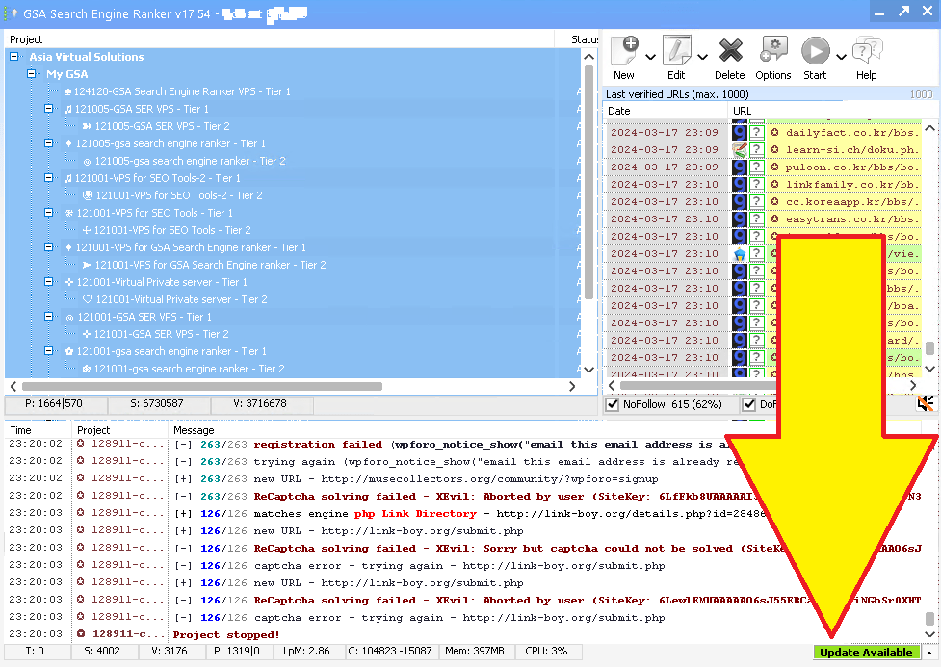Image resolution: width=941 pixels, height=667 pixels.
Task: Open the Start button dropdown arrow
Action: [x=841, y=57]
